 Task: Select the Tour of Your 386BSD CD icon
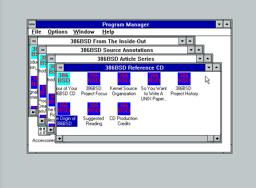pos(64,79)
